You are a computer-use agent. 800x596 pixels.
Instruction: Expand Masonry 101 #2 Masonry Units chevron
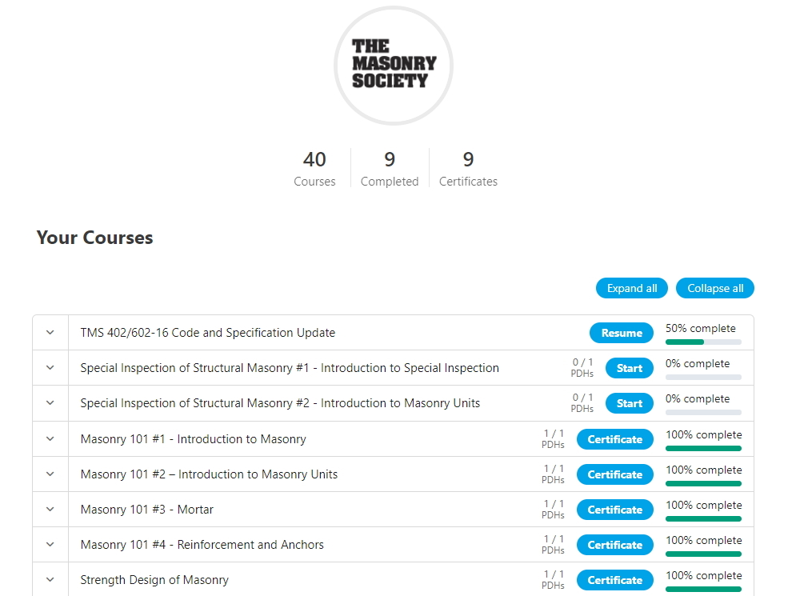(x=50, y=474)
